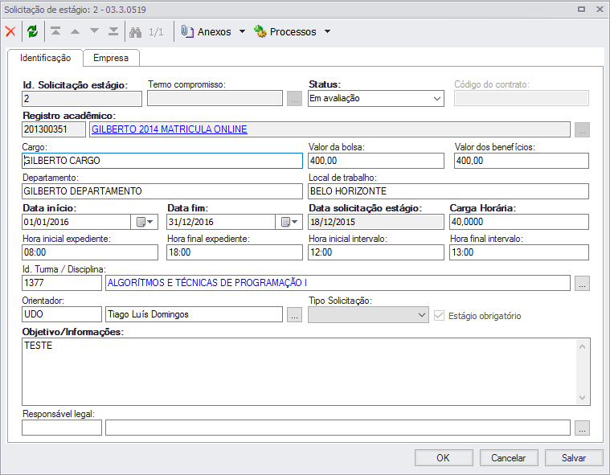
Task: Click Orientador code field UDO
Action: click(62, 314)
